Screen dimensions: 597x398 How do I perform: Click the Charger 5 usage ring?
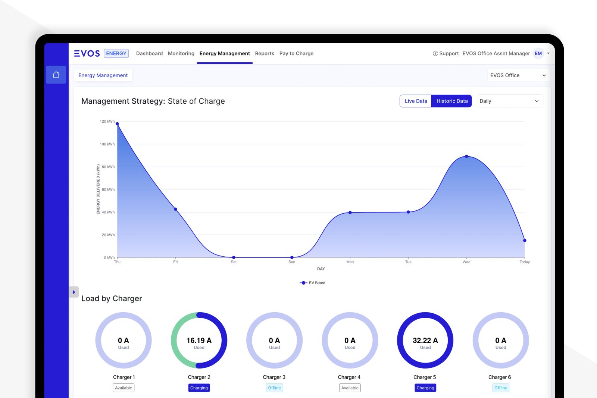tap(425, 340)
